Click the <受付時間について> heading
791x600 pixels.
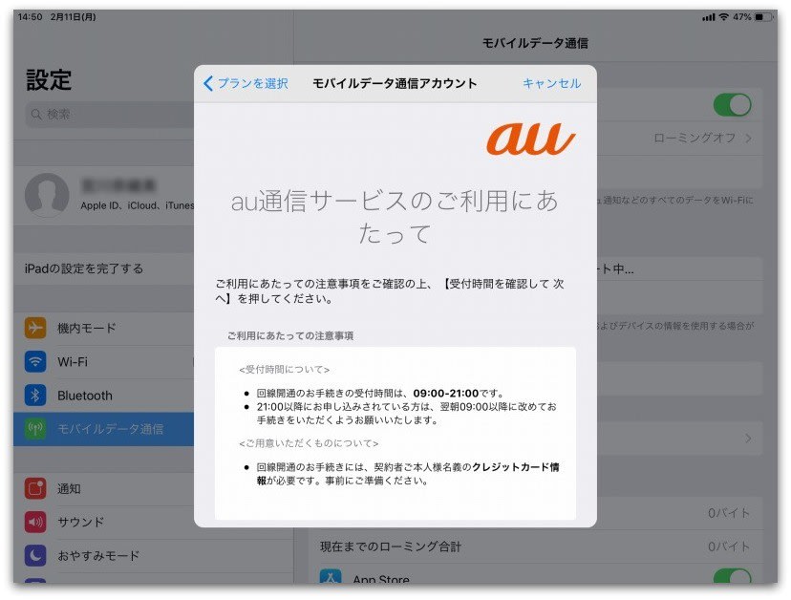[284, 370]
